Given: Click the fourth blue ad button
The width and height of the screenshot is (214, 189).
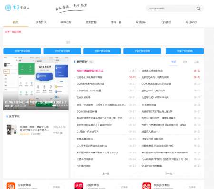Looking at the screenshot, I should (142, 51).
